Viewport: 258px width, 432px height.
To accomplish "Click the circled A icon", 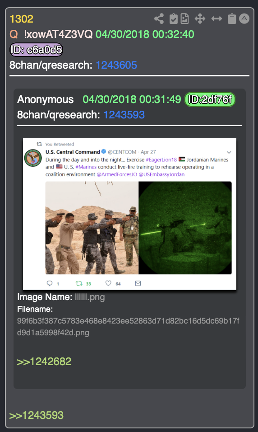I will (244, 19).
